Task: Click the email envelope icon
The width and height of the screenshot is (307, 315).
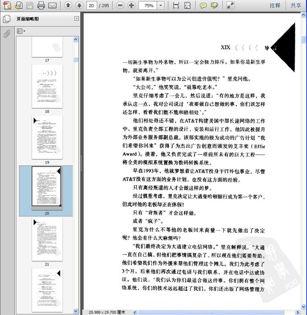Action: (x=52, y=5)
